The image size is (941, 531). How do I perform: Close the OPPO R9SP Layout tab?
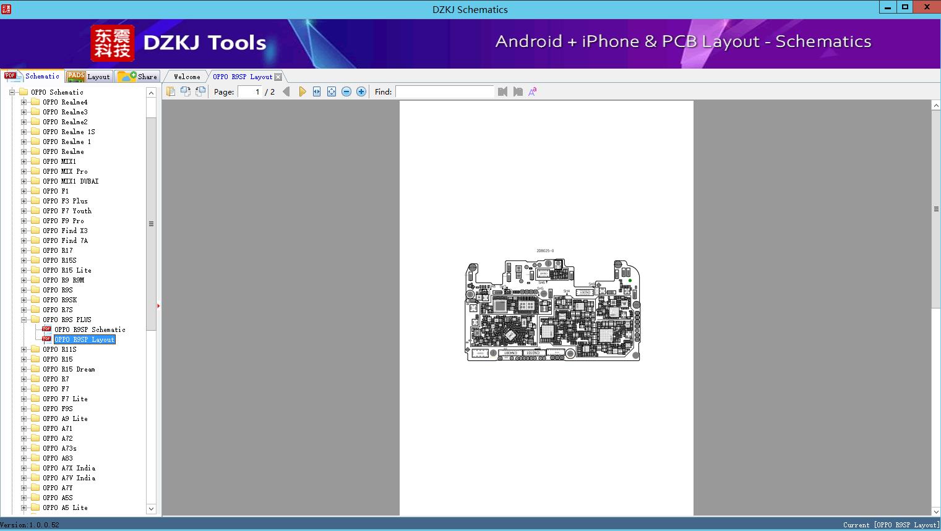point(278,77)
